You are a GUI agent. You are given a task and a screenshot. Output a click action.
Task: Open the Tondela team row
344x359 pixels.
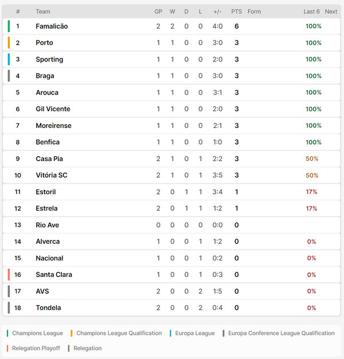coord(171,308)
